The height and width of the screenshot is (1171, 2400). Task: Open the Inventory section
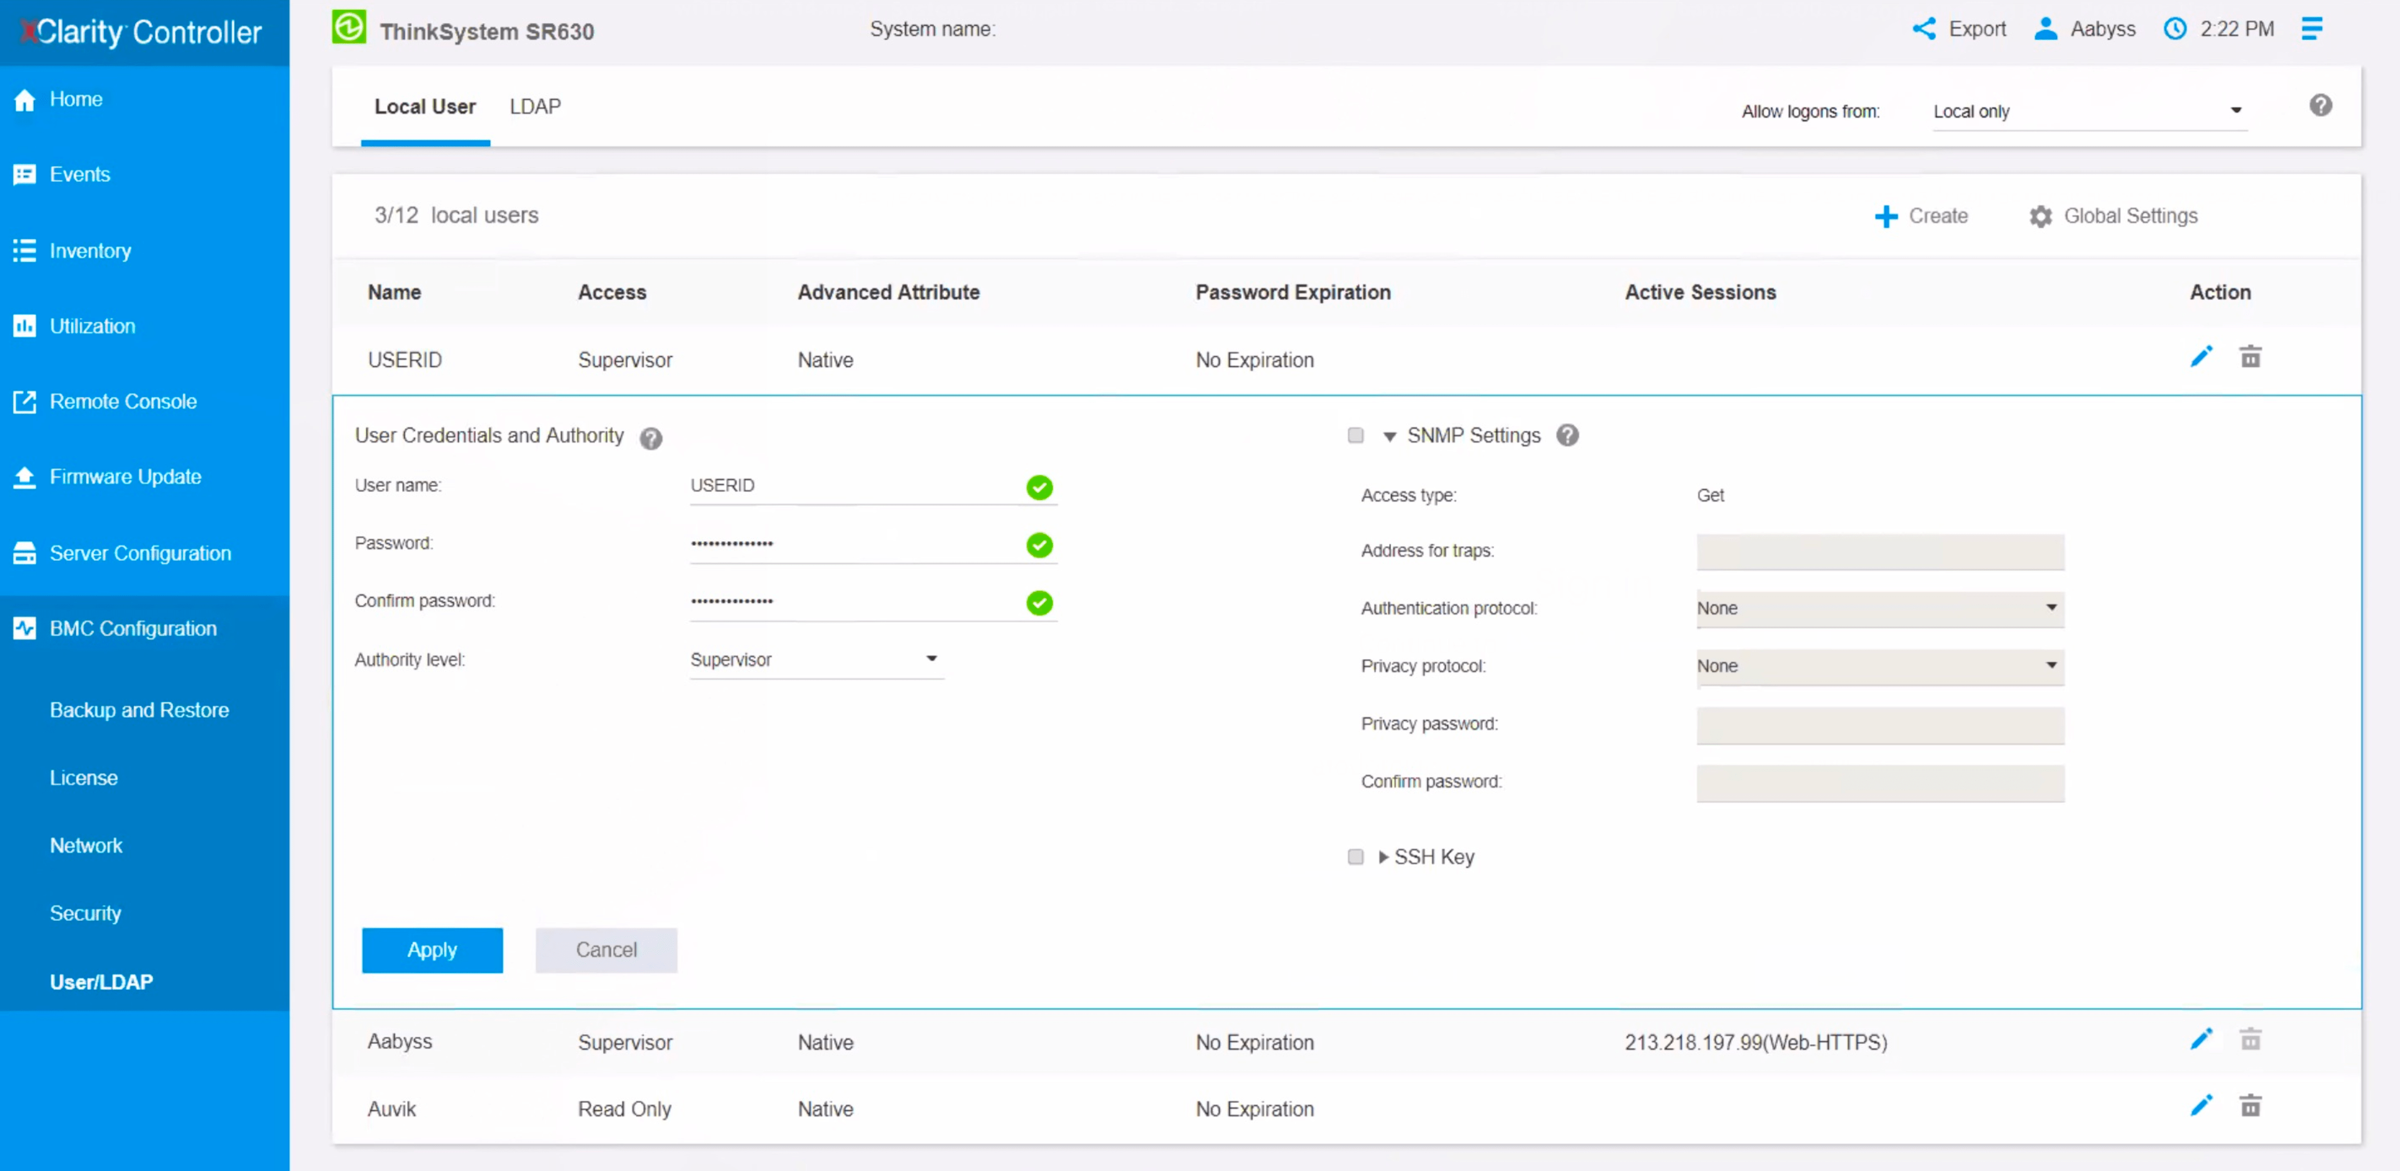click(x=25, y=251)
